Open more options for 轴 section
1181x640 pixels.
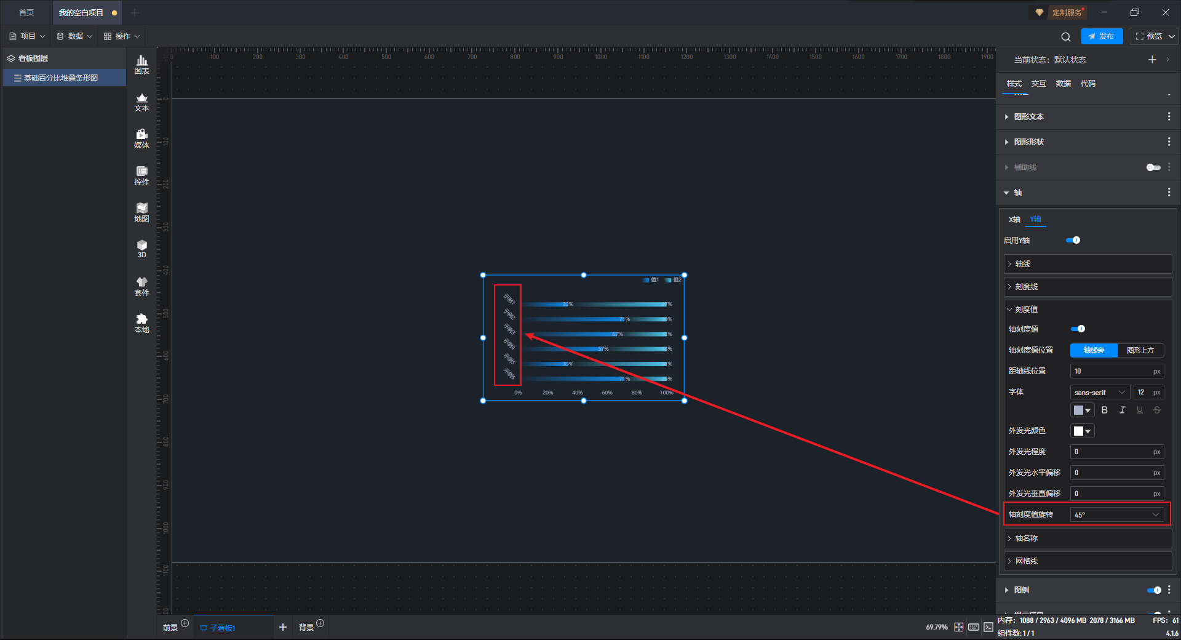tap(1169, 193)
